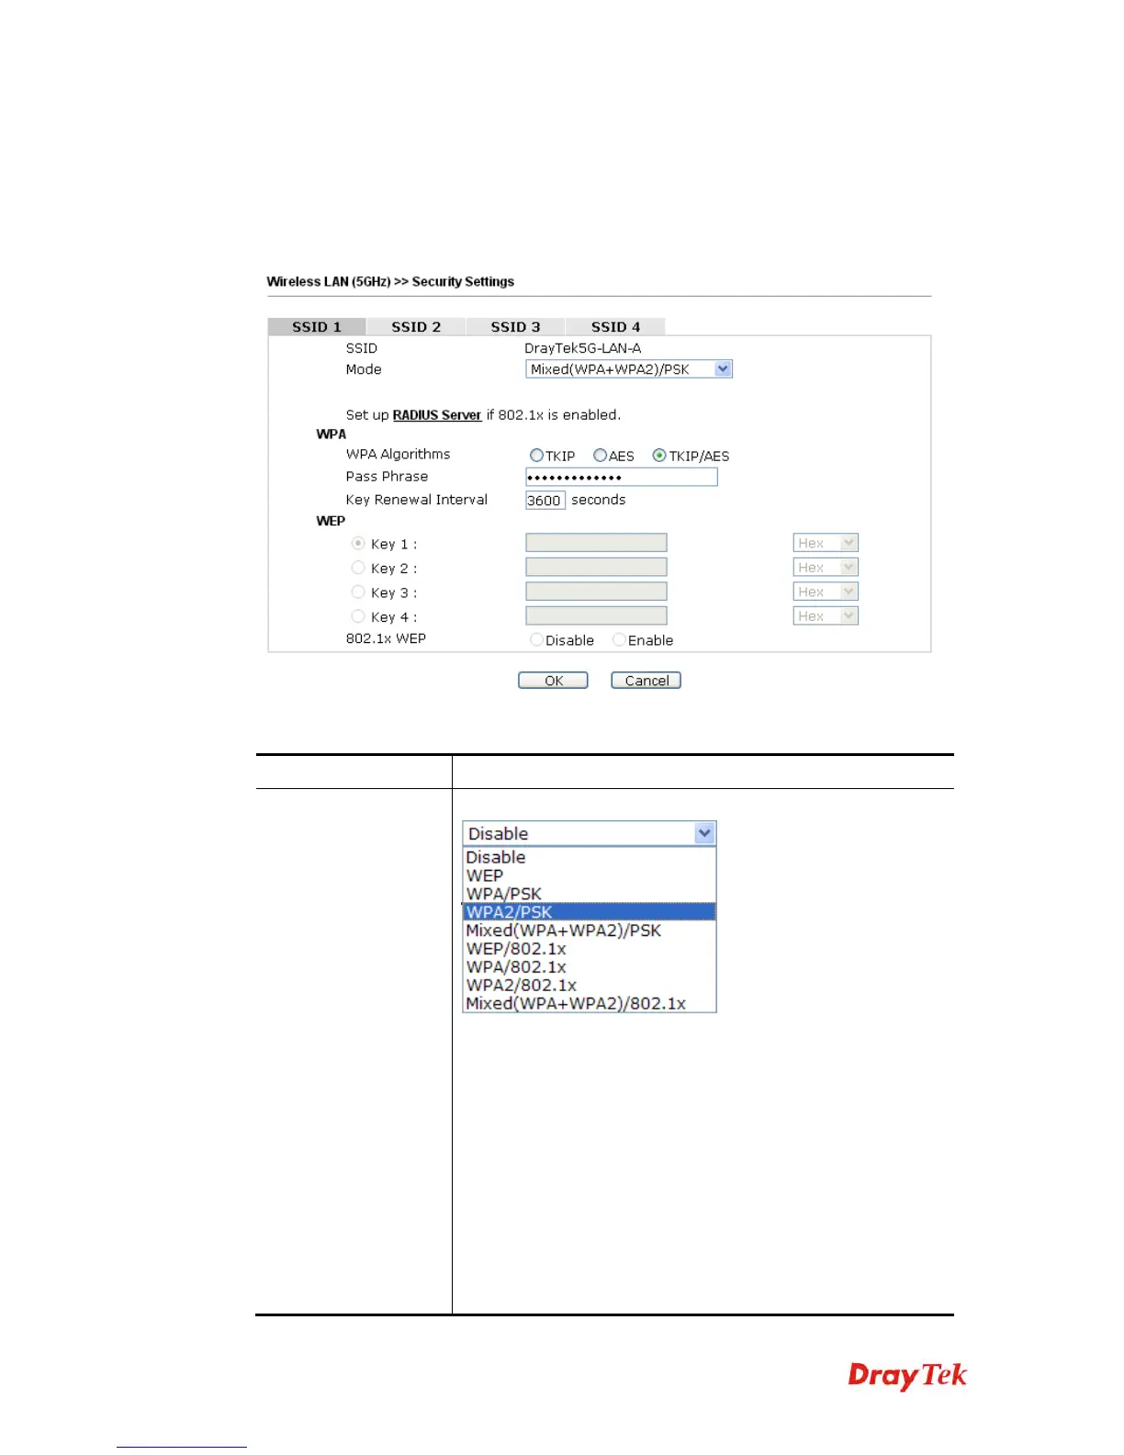Open the Hex dropdown for Key 3
Screen dimensions: 1124x1455
(x=826, y=592)
